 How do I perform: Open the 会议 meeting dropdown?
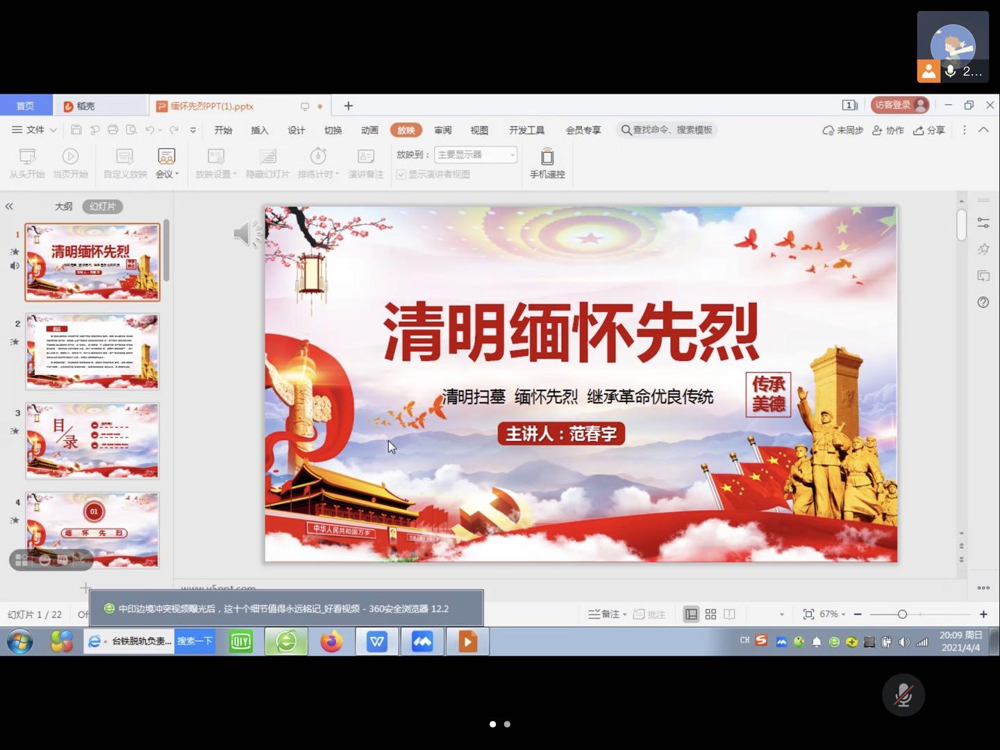coord(167,174)
